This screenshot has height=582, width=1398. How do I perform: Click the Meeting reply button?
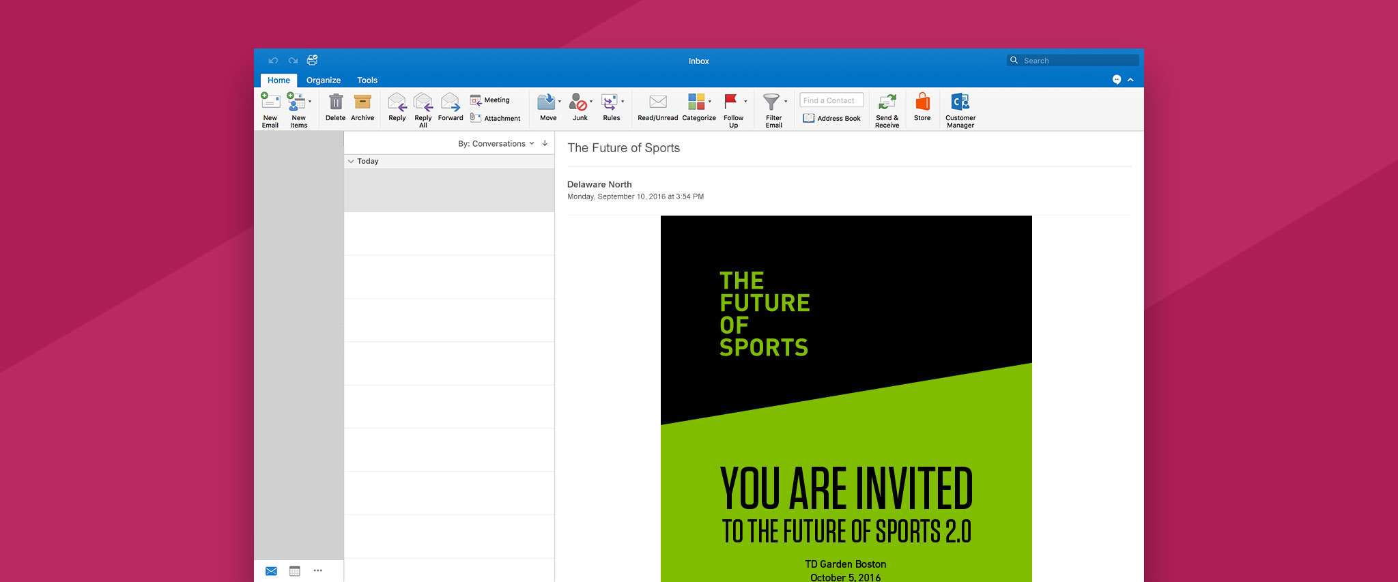(x=490, y=100)
